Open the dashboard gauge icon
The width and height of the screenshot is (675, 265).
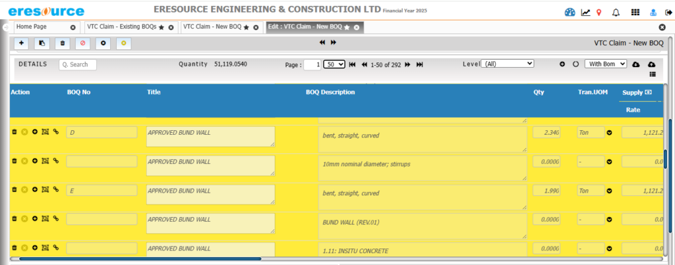click(570, 12)
